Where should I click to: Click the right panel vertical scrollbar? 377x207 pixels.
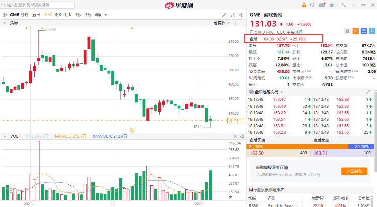click(375, 132)
